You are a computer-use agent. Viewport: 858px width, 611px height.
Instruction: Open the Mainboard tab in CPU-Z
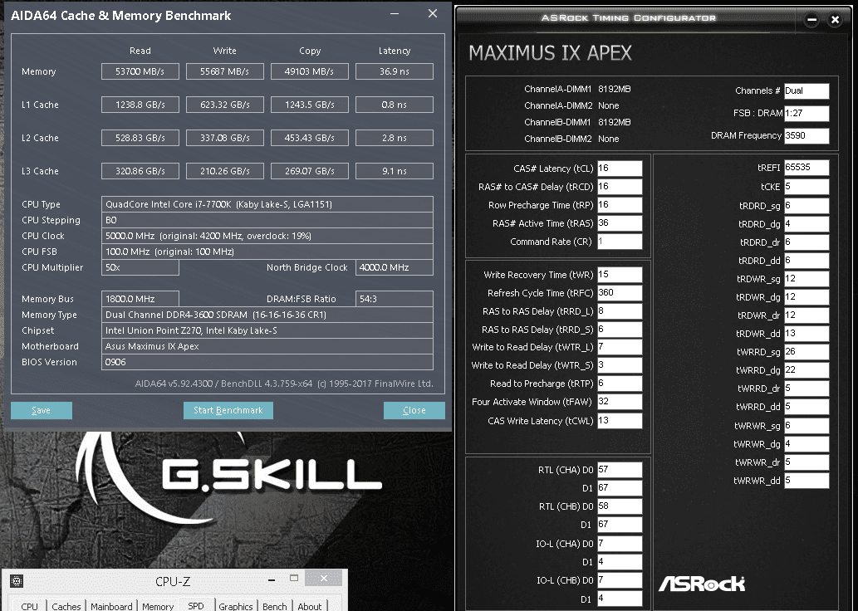[x=111, y=606]
